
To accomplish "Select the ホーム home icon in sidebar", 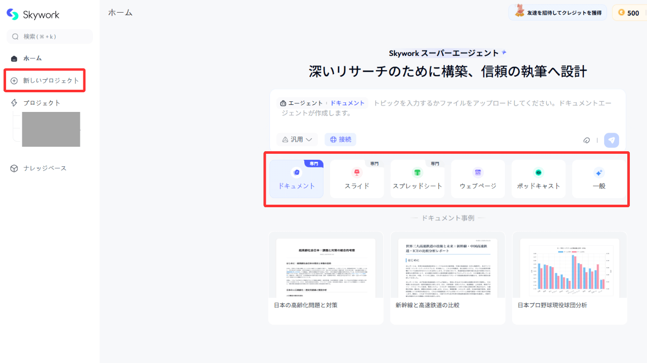I will click(x=14, y=58).
